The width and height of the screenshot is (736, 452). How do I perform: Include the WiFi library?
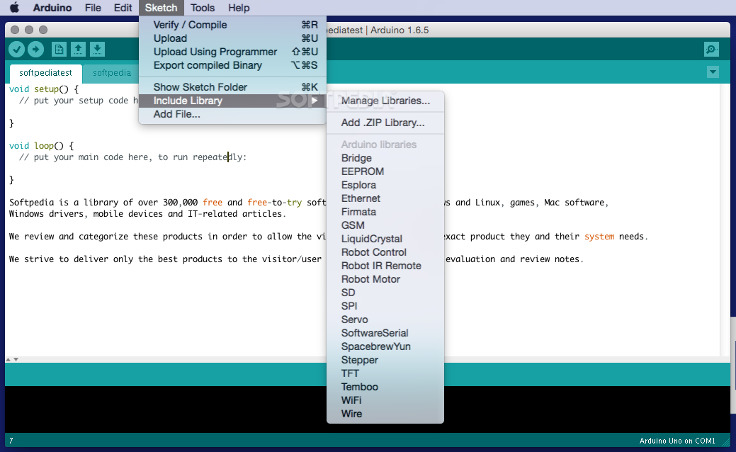pos(385,400)
